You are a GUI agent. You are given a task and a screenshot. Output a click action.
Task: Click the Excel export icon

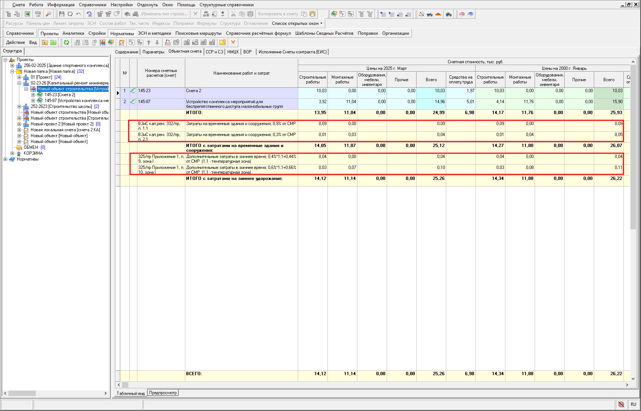27,14
